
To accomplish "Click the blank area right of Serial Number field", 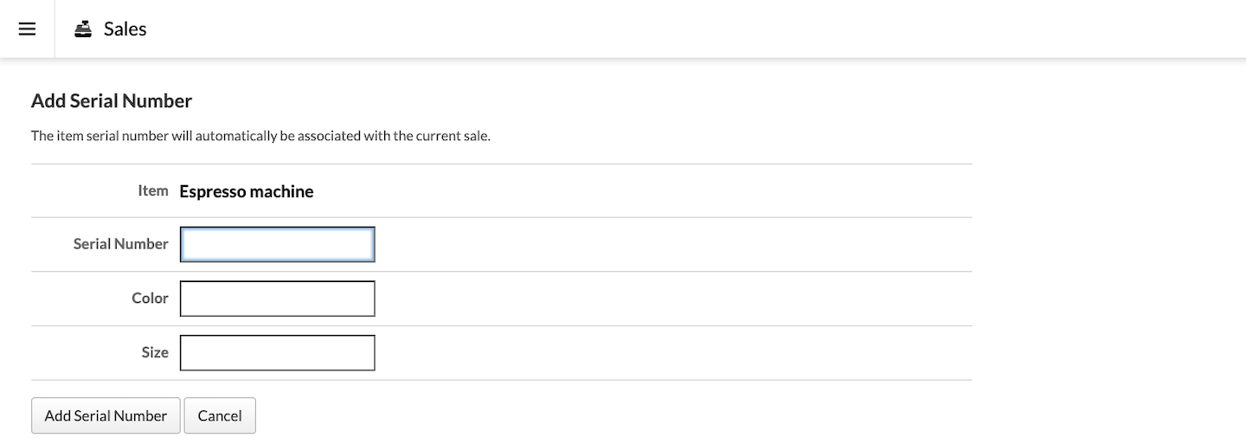I will (x=675, y=245).
